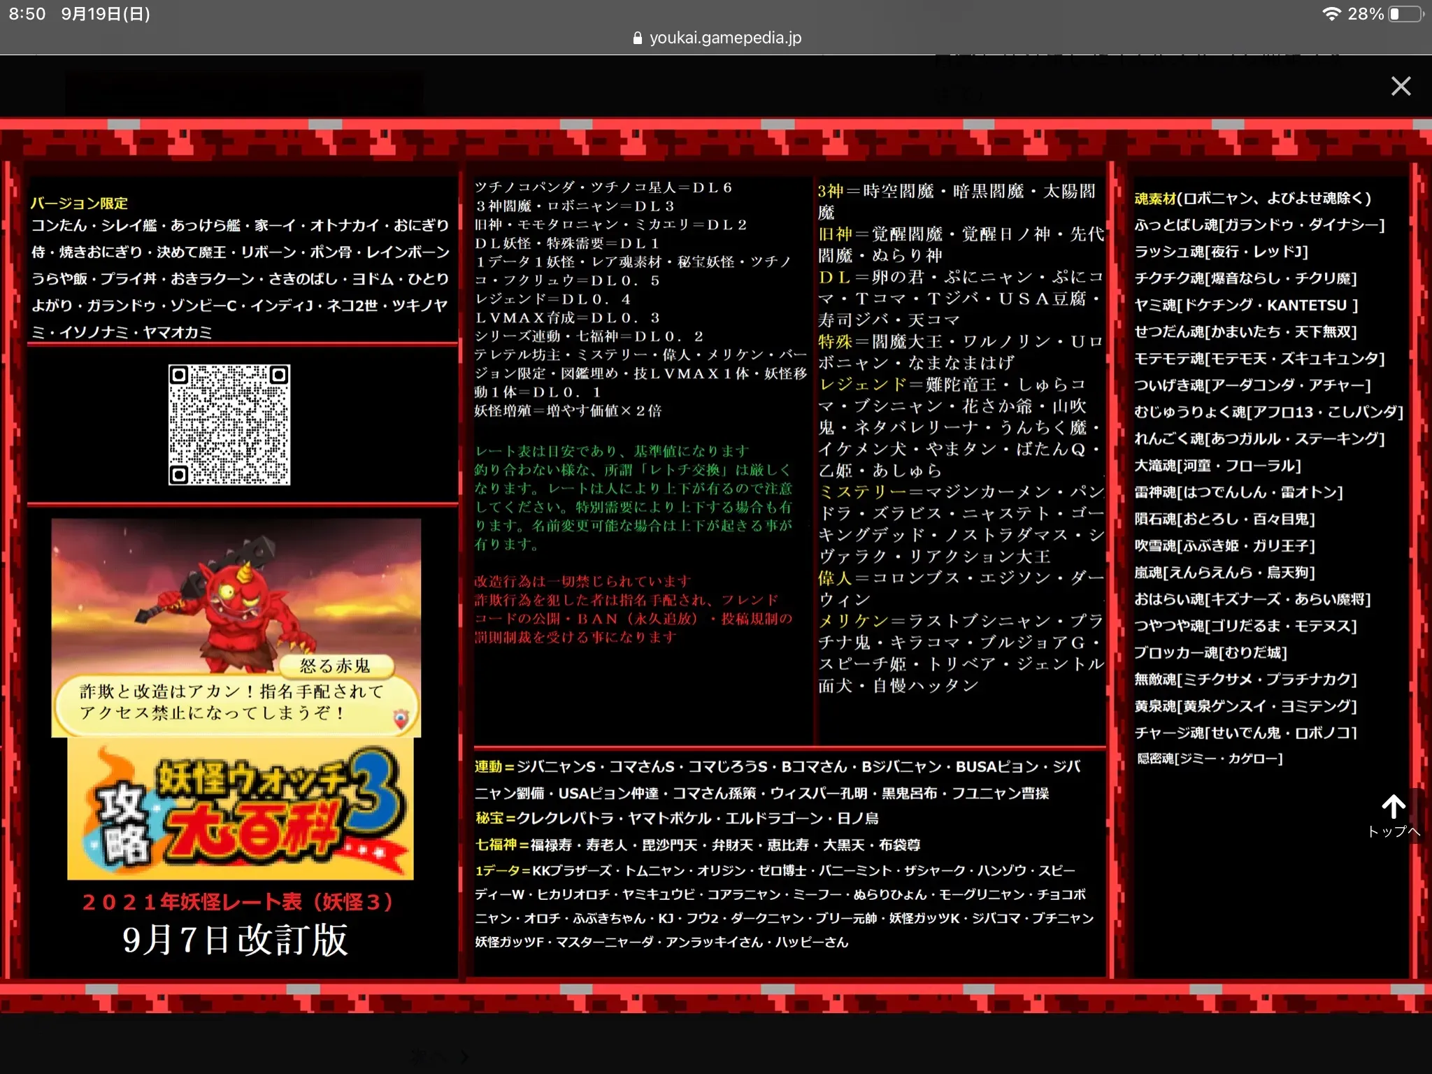The width and height of the screenshot is (1432, 1074).
Task: Tap the トップへ up-arrow button
Action: pos(1394,816)
